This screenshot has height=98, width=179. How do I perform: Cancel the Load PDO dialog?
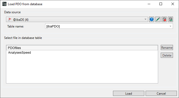point(161,93)
